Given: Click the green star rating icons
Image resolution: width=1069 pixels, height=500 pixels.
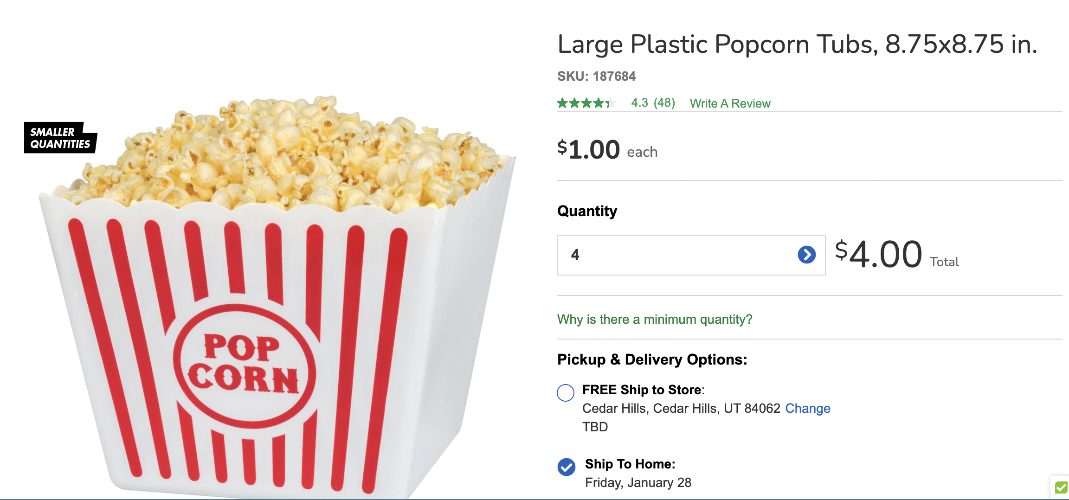Looking at the screenshot, I should coord(586,103).
